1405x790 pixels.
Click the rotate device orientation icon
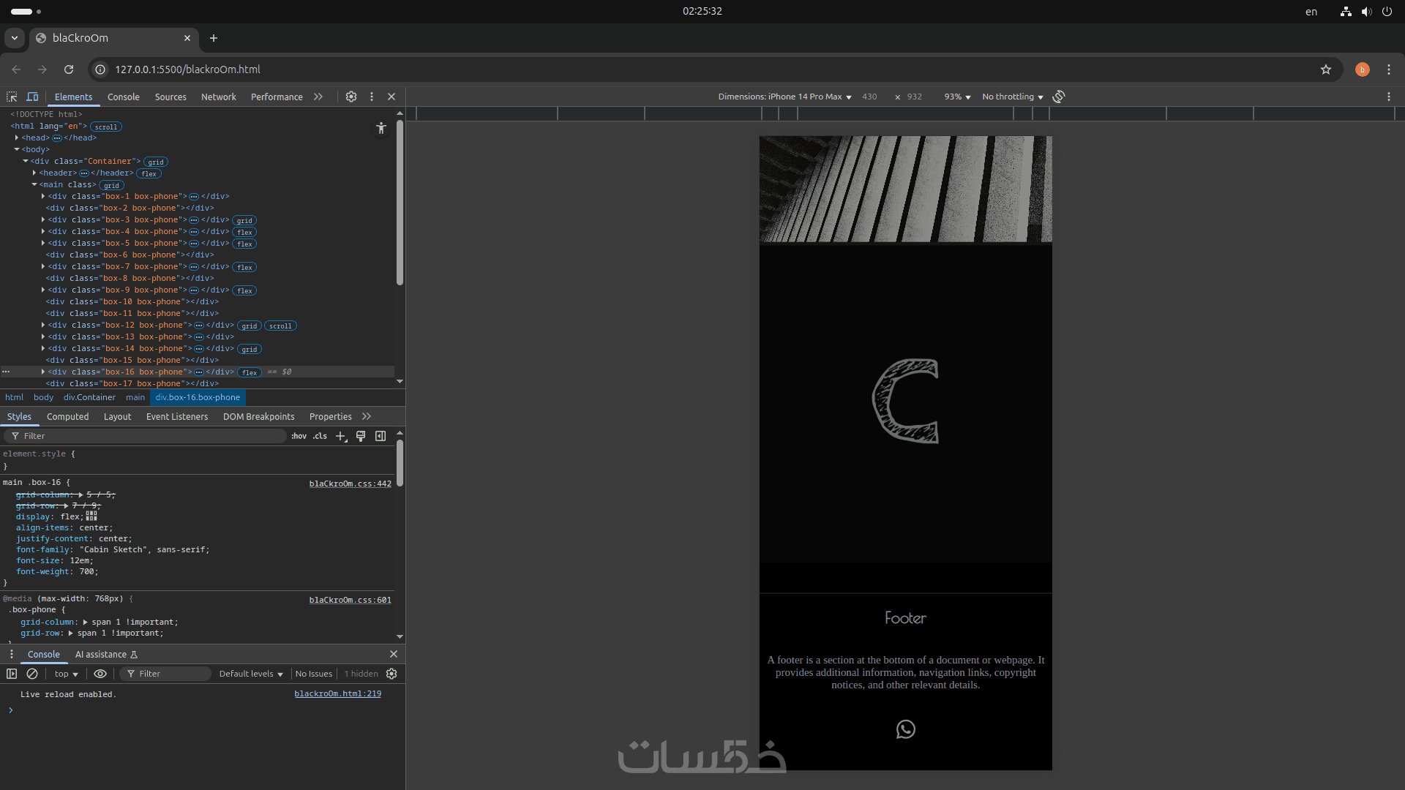[1059, 97]
